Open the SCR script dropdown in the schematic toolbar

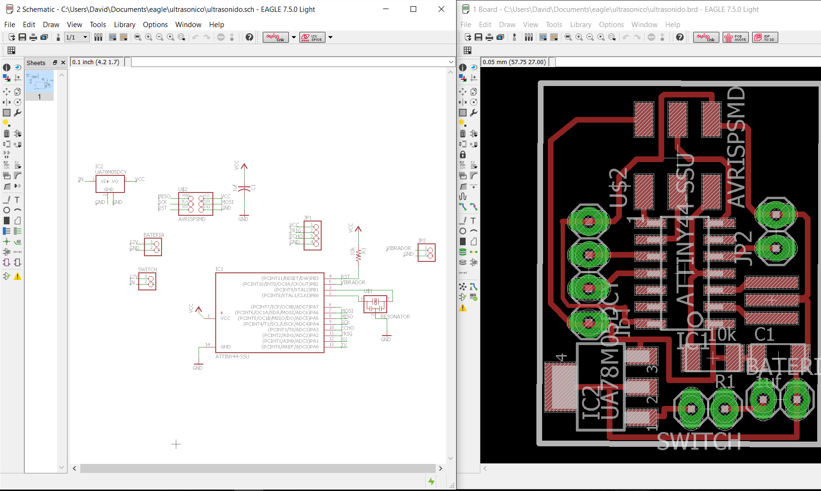[x=113, y=37]
